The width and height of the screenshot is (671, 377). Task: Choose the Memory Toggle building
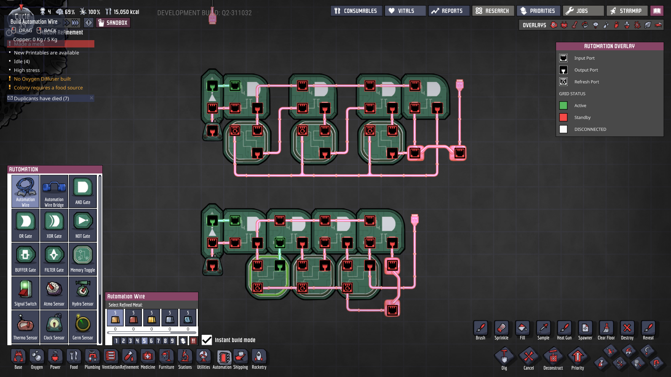pyautogui.click(x=83, y=259)
